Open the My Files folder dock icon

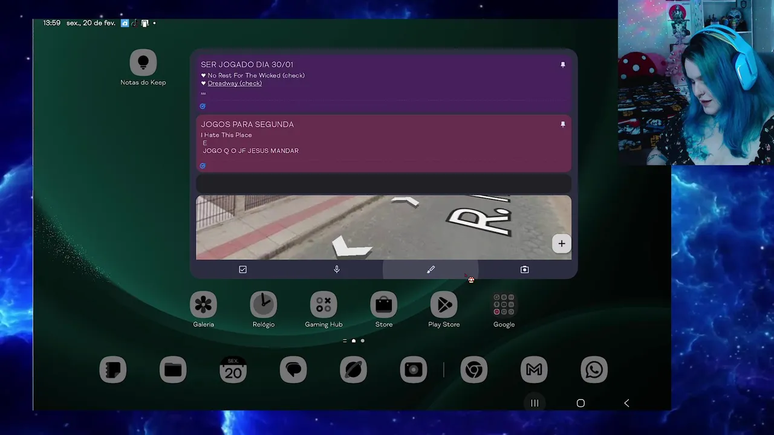click(x=173, y=370)
